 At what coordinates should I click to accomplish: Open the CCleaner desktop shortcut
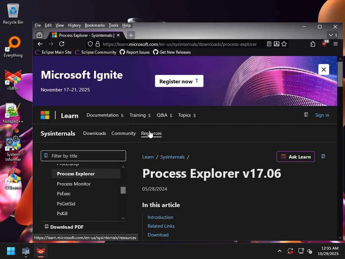(x=13, y=179)
